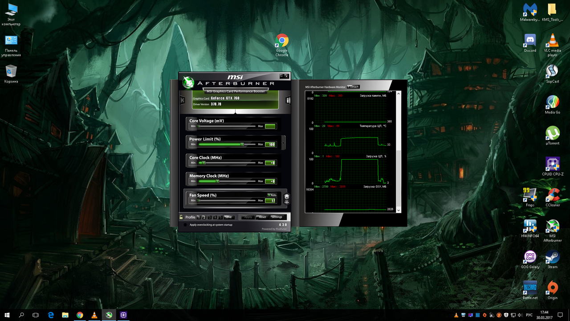This screenshot has width=570, height=321.
Task: Open the SopCast desktop icon
Action: click(552, 74)
